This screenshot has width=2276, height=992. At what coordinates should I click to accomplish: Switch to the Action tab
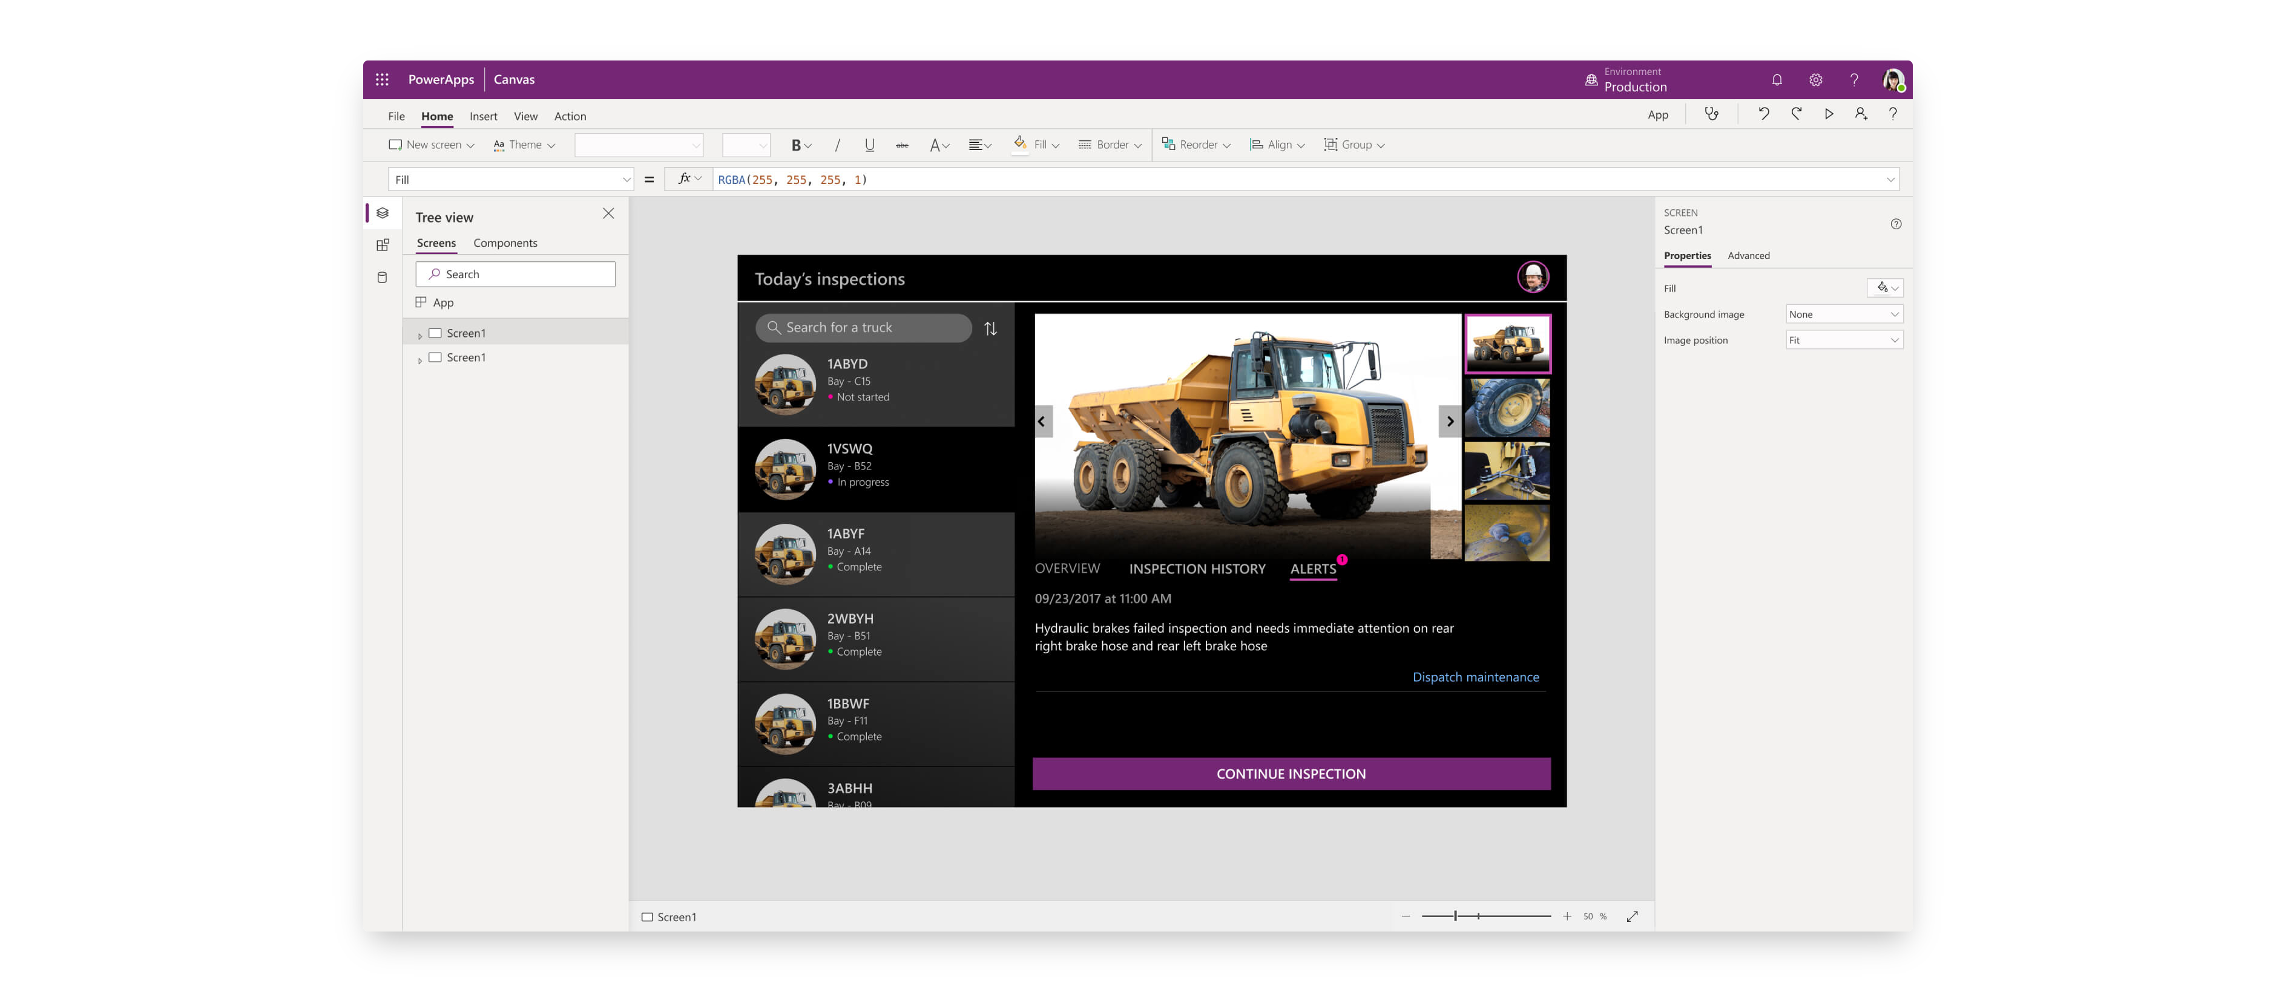click(570, 117)
